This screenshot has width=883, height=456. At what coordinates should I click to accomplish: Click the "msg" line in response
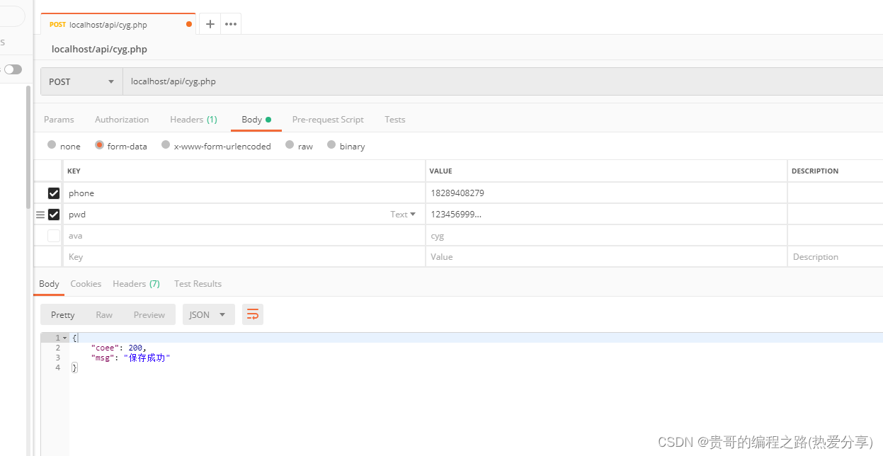131,358
